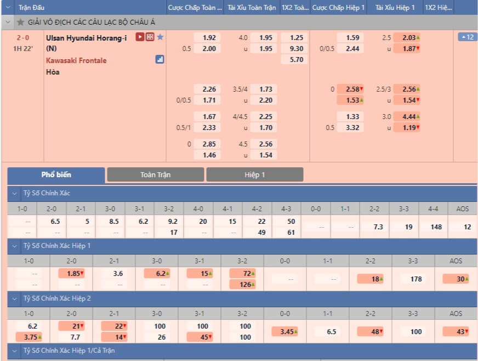
Task: Click the league favorite star icon
Action: coord(20,22)
